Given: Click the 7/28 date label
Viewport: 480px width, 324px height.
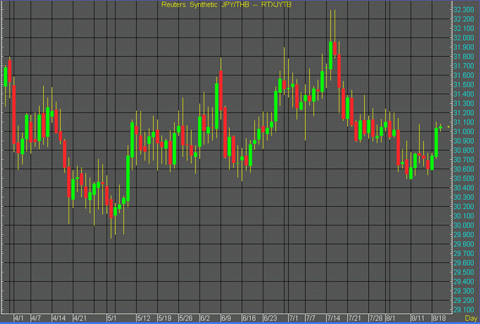Looking at the screenshot, I should point(376,319).
